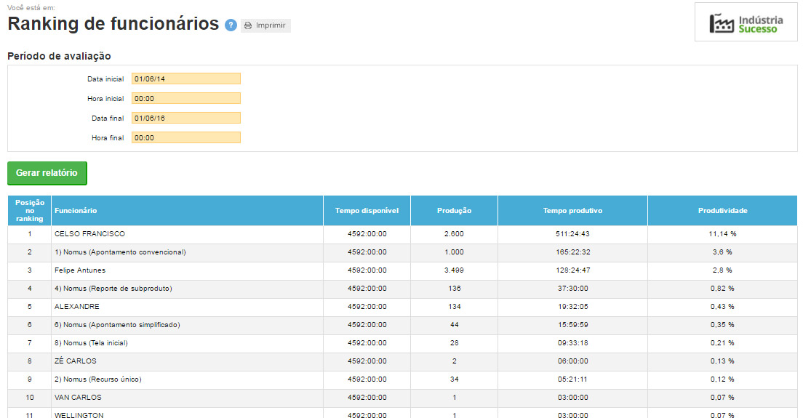
Task: Click the Hora final time field
Action: pos(185,137)
